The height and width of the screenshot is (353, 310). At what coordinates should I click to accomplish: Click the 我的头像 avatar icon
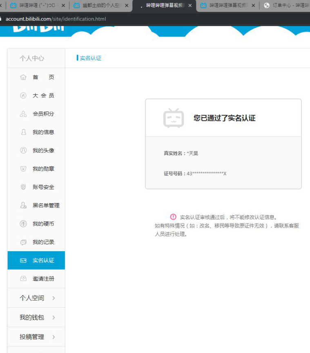pyautogui.click(x=23, y=150)
